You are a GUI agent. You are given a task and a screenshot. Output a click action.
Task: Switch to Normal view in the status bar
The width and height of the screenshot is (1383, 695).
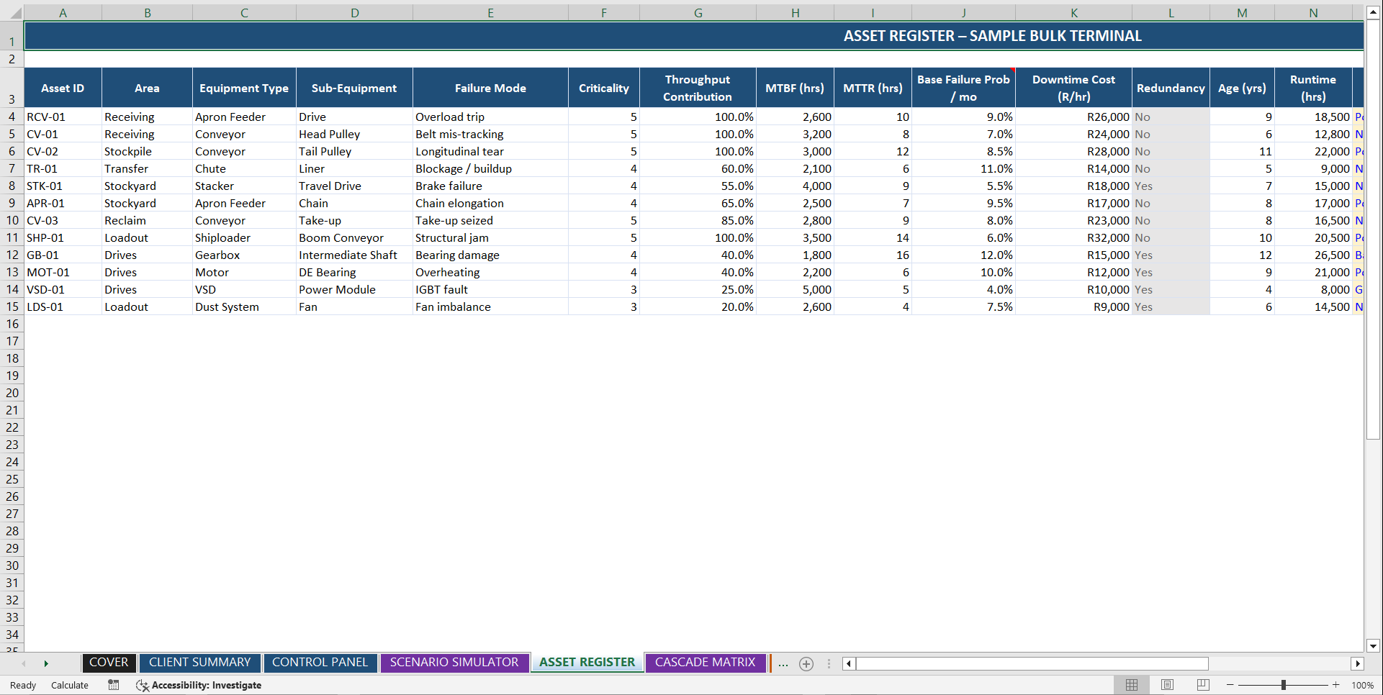point(1132,685)
